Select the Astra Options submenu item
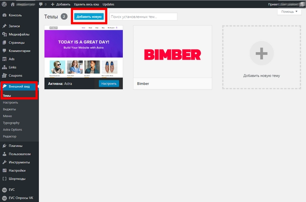 point(12,129)
